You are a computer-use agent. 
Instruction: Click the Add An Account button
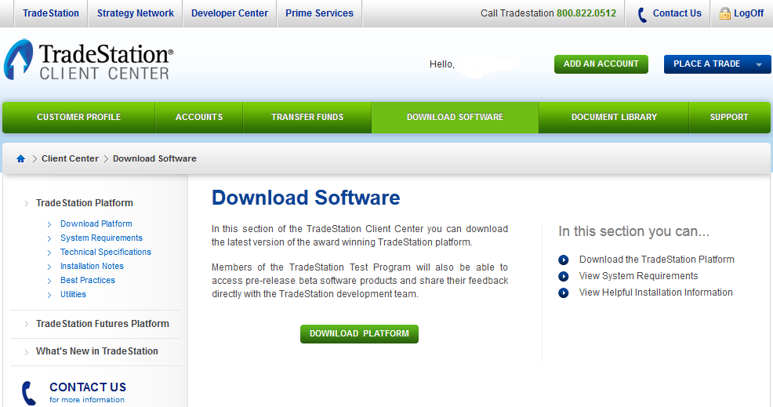(x=601, y=64)
